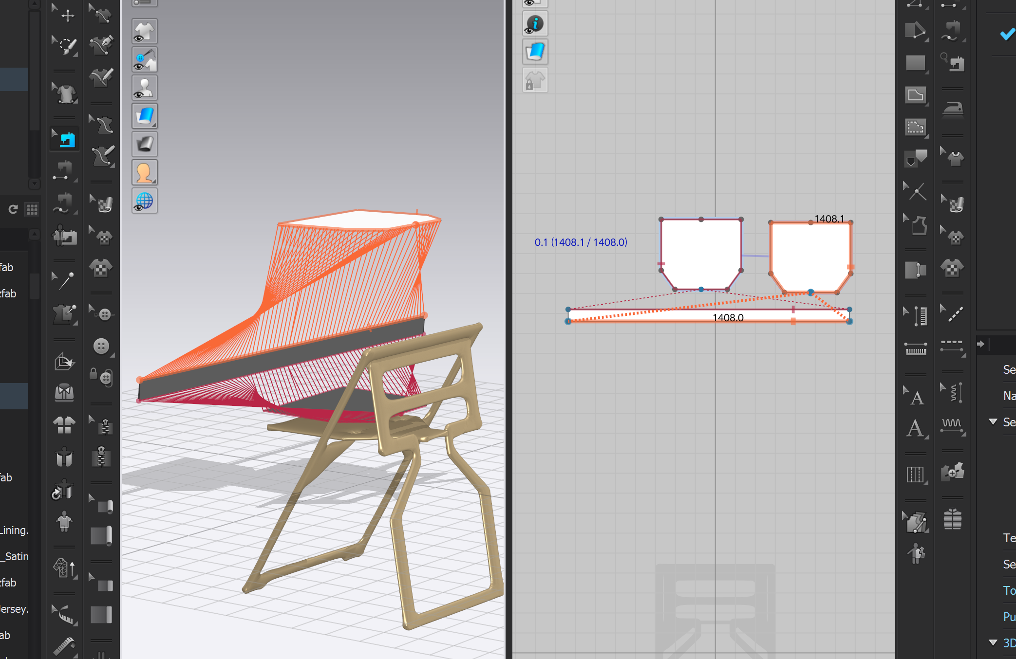Select the Tack pin tool in the left toolbar
Image resolution: width=1016 pixels, height=659 pixels.
(64, 281)
